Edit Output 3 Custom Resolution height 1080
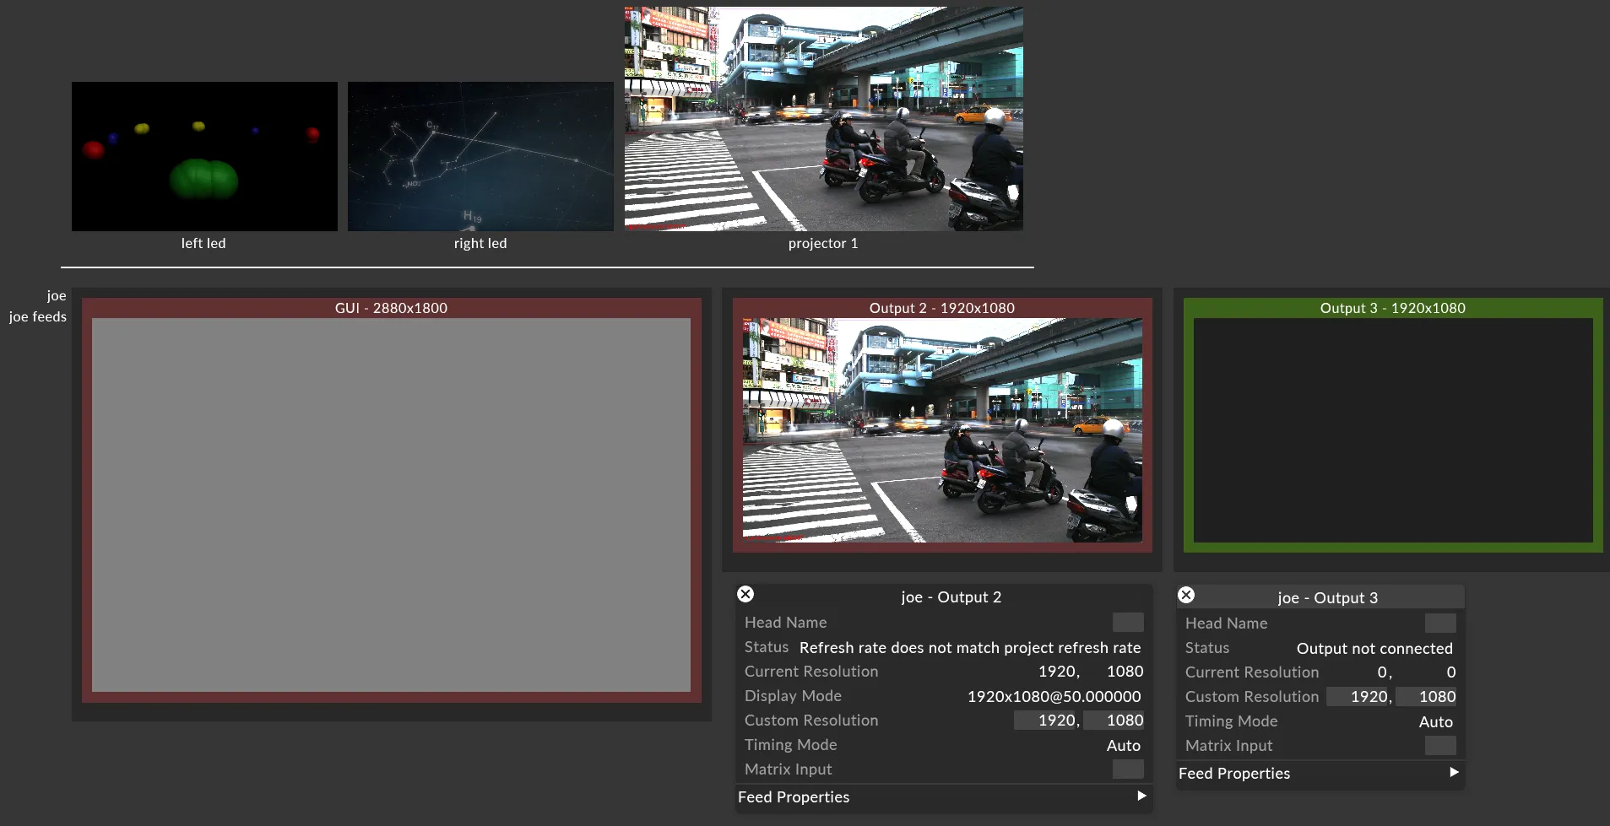1610x826 pixels. 1427,697
